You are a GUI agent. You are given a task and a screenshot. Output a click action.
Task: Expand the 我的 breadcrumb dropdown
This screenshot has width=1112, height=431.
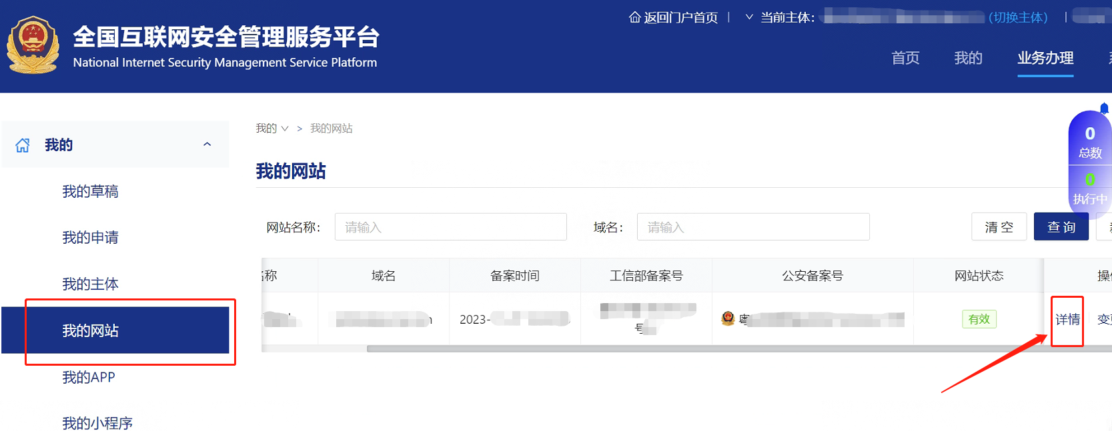285,129
